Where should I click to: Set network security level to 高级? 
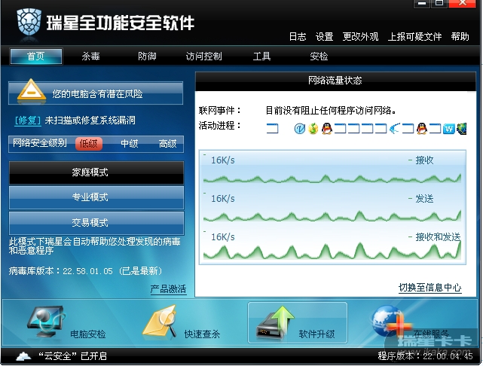click(x=168, y=143)
